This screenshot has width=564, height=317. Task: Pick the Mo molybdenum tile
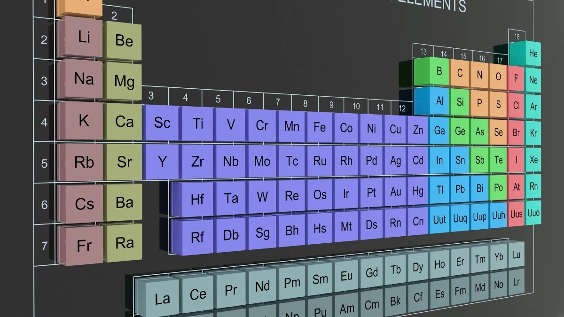(x=262, y=162)
